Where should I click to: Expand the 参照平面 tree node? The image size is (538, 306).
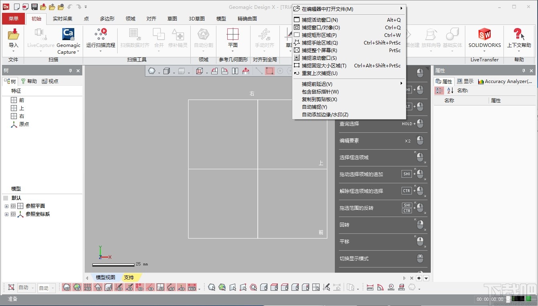(6, 206)
